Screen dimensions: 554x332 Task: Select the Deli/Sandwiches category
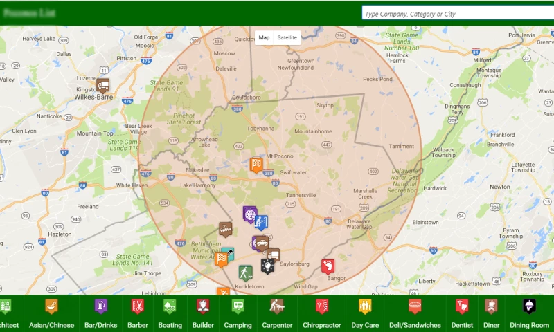tap(415, 313)
